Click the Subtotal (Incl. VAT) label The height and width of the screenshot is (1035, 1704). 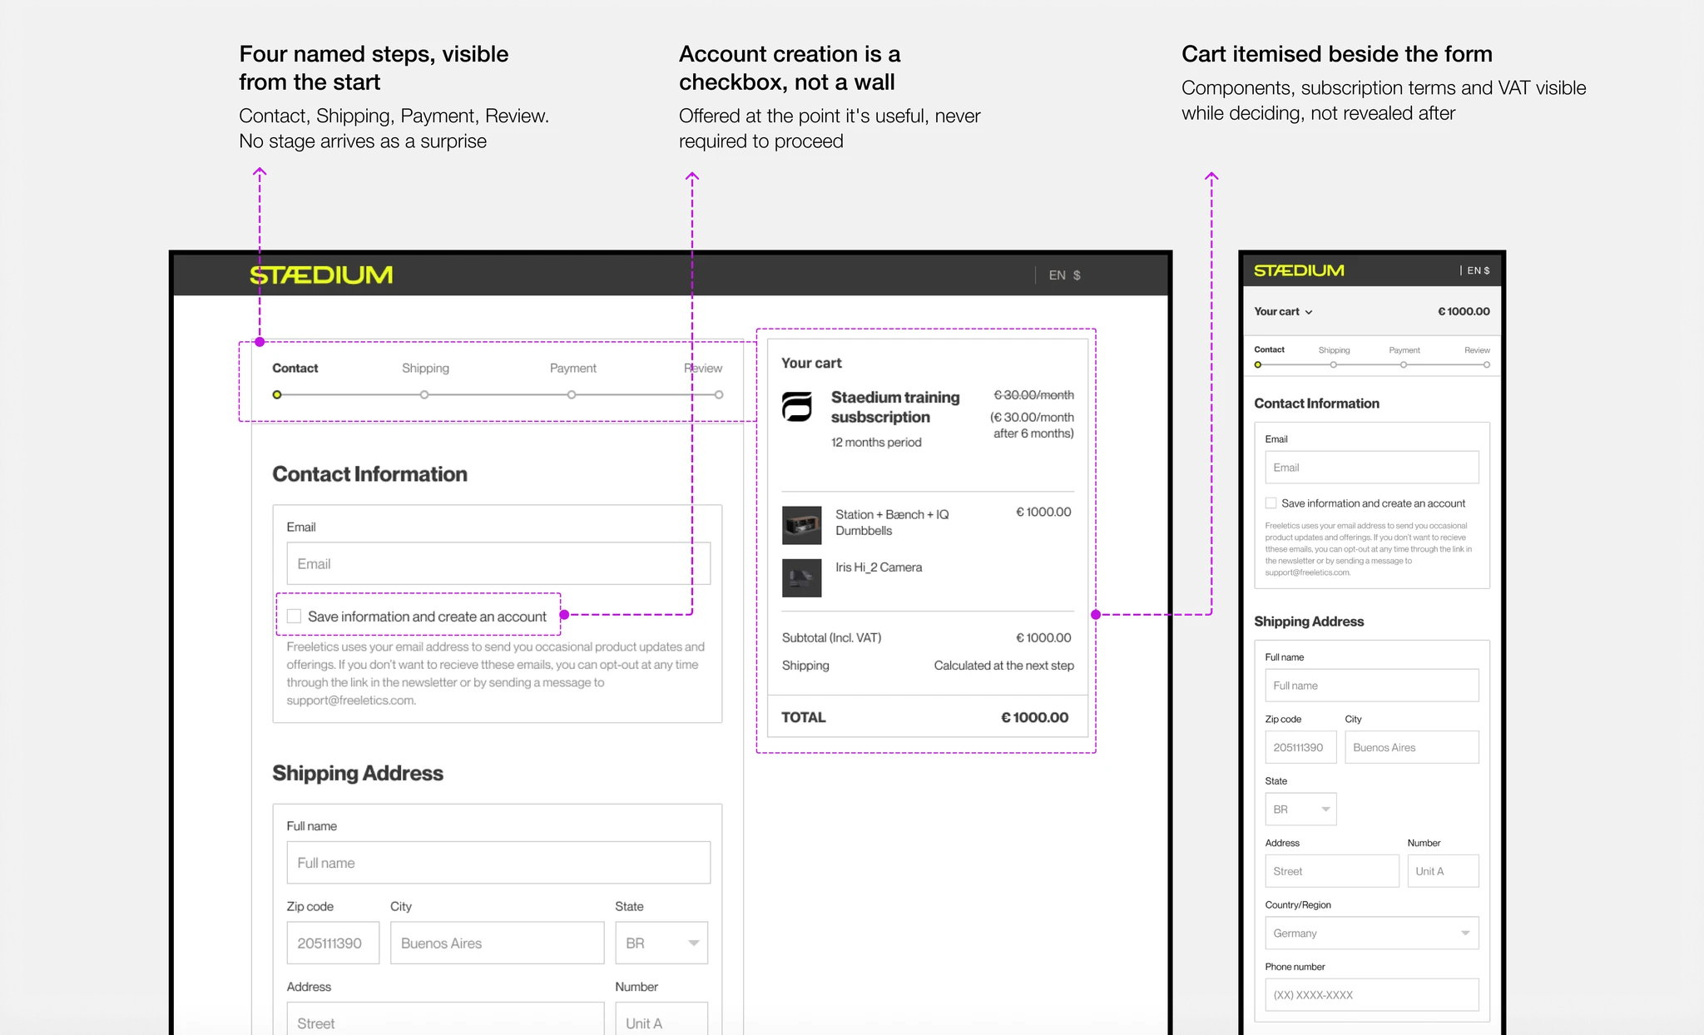click(x=831, y=637)
